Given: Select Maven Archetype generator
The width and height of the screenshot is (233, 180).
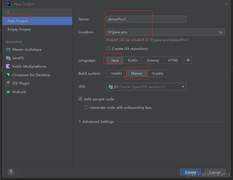Looking at the screenshot, I should [x=37, y=49].
